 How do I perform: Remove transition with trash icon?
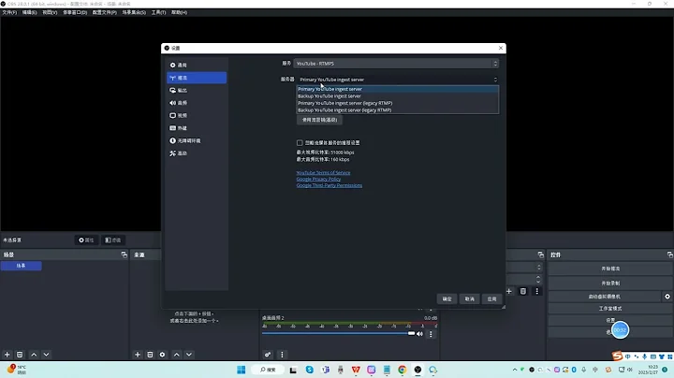coord(523,291)
